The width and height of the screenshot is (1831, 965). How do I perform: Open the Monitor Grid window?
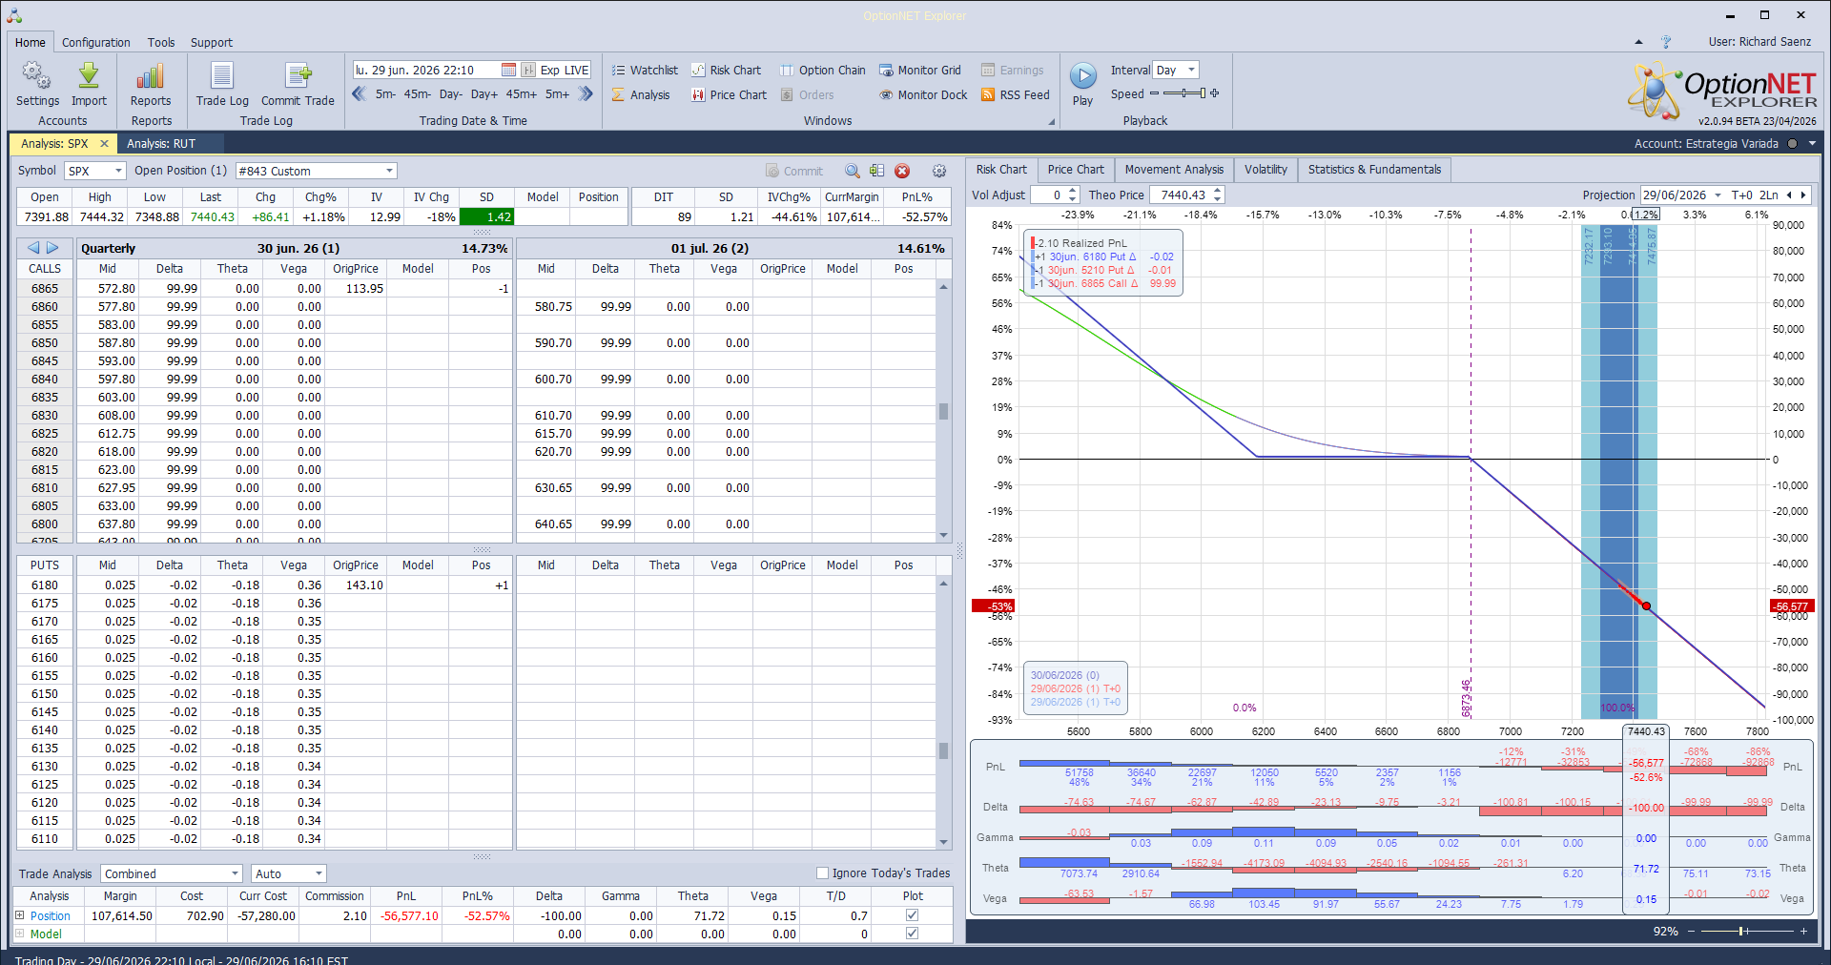[920, 71]
